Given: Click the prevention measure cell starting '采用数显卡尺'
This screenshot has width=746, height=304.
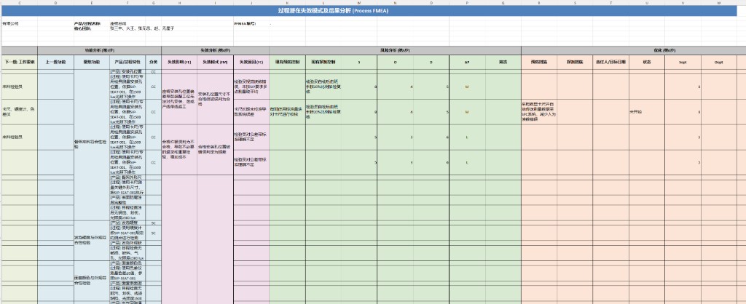Looking at the screenshot, I should 539,112.
